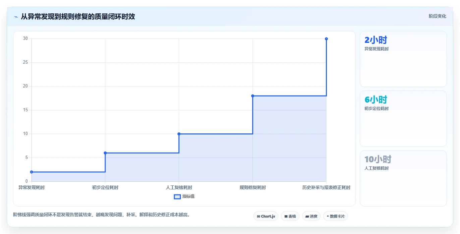460x234 pixels.
Task: Select the 进度 tag
Action: tap(311, 216)
